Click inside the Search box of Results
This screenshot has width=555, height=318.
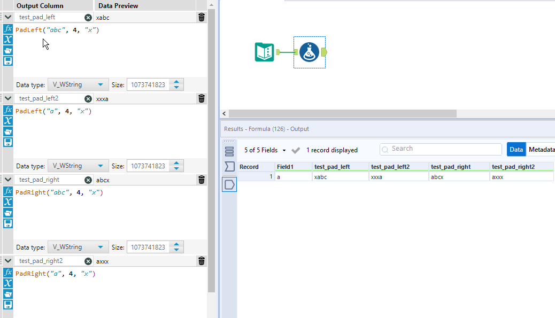pyautogui.click(x=440, y=149)
